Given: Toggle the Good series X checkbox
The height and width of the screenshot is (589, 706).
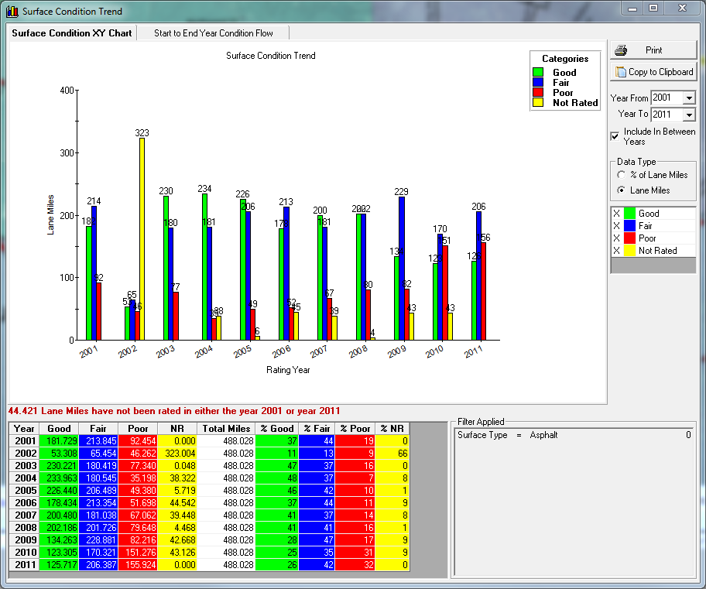Looking at the screenshot, I should click(617, 214).
